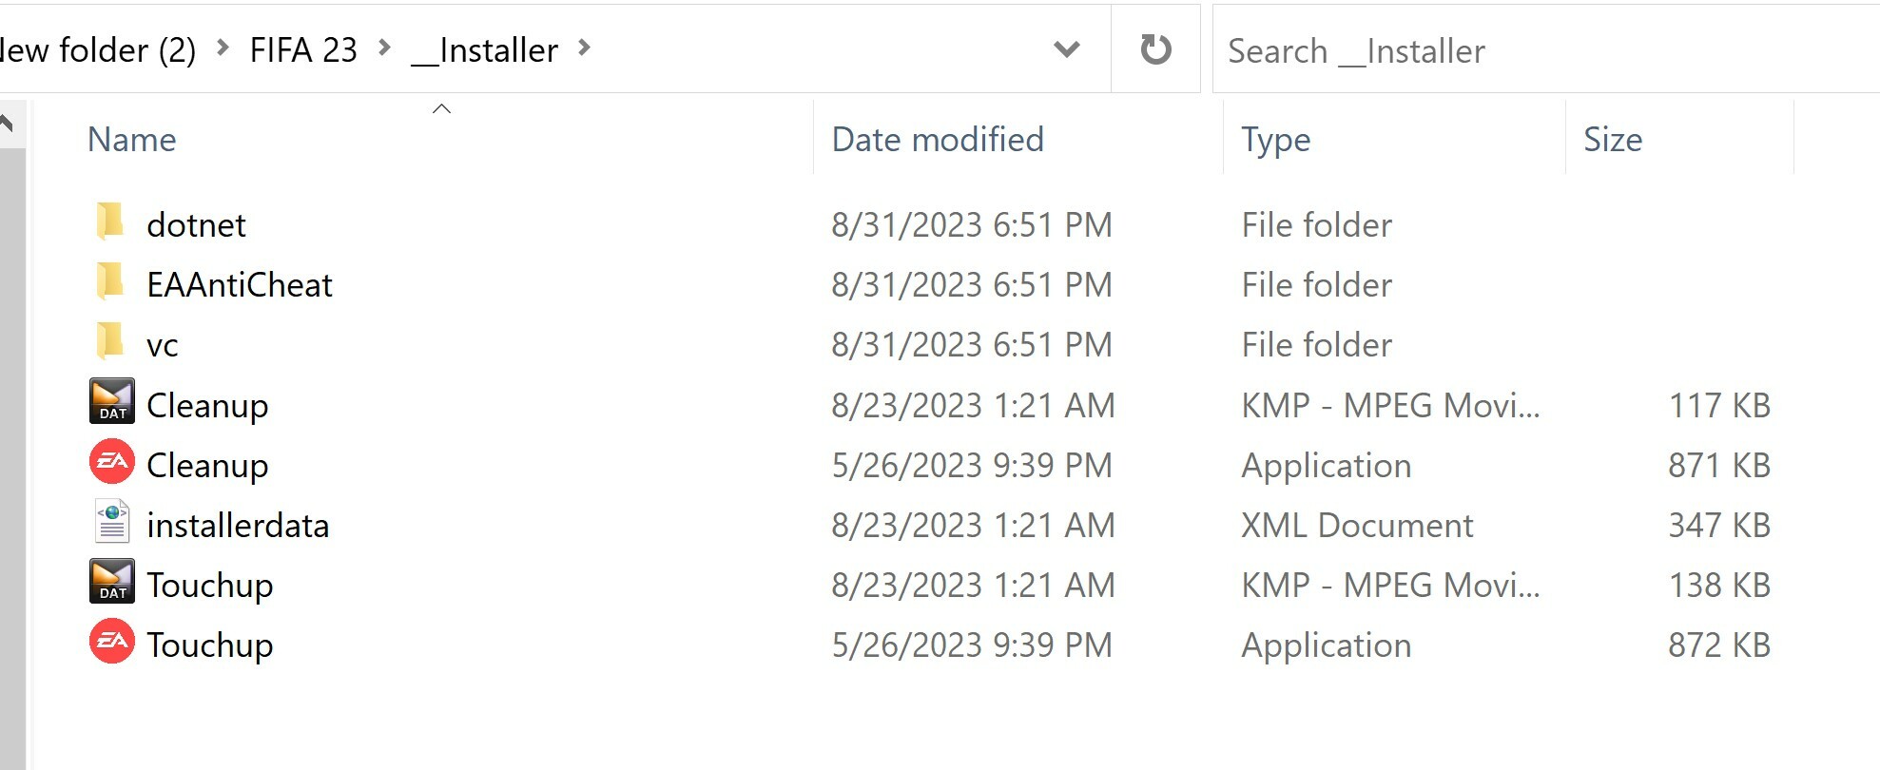This screenshot has width=1880, height=770.
Task: Select the Touchup EA application icon
Action: coord(112,642)
